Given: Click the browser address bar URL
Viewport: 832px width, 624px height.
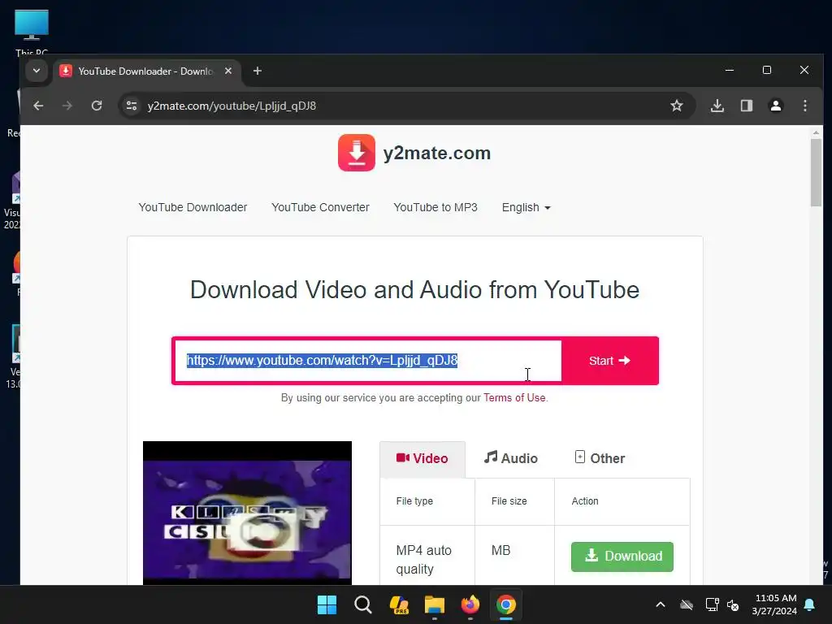Looking at the screenshot, I should tap(232, 106).
